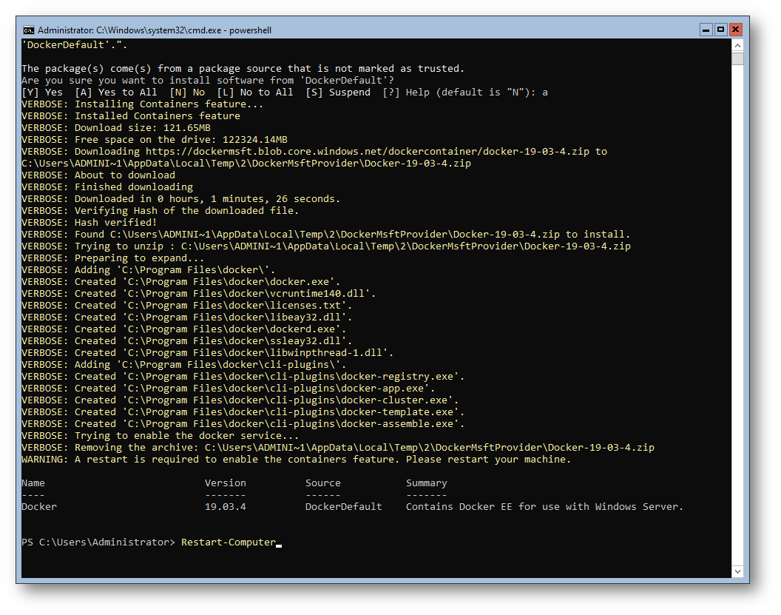Click the 'Installed Containers feature' line
Viewport: 781px width, 615px height.
pyautogui.click(x=130, y=116)
